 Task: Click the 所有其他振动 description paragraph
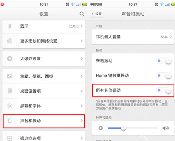tap(132, 105)
